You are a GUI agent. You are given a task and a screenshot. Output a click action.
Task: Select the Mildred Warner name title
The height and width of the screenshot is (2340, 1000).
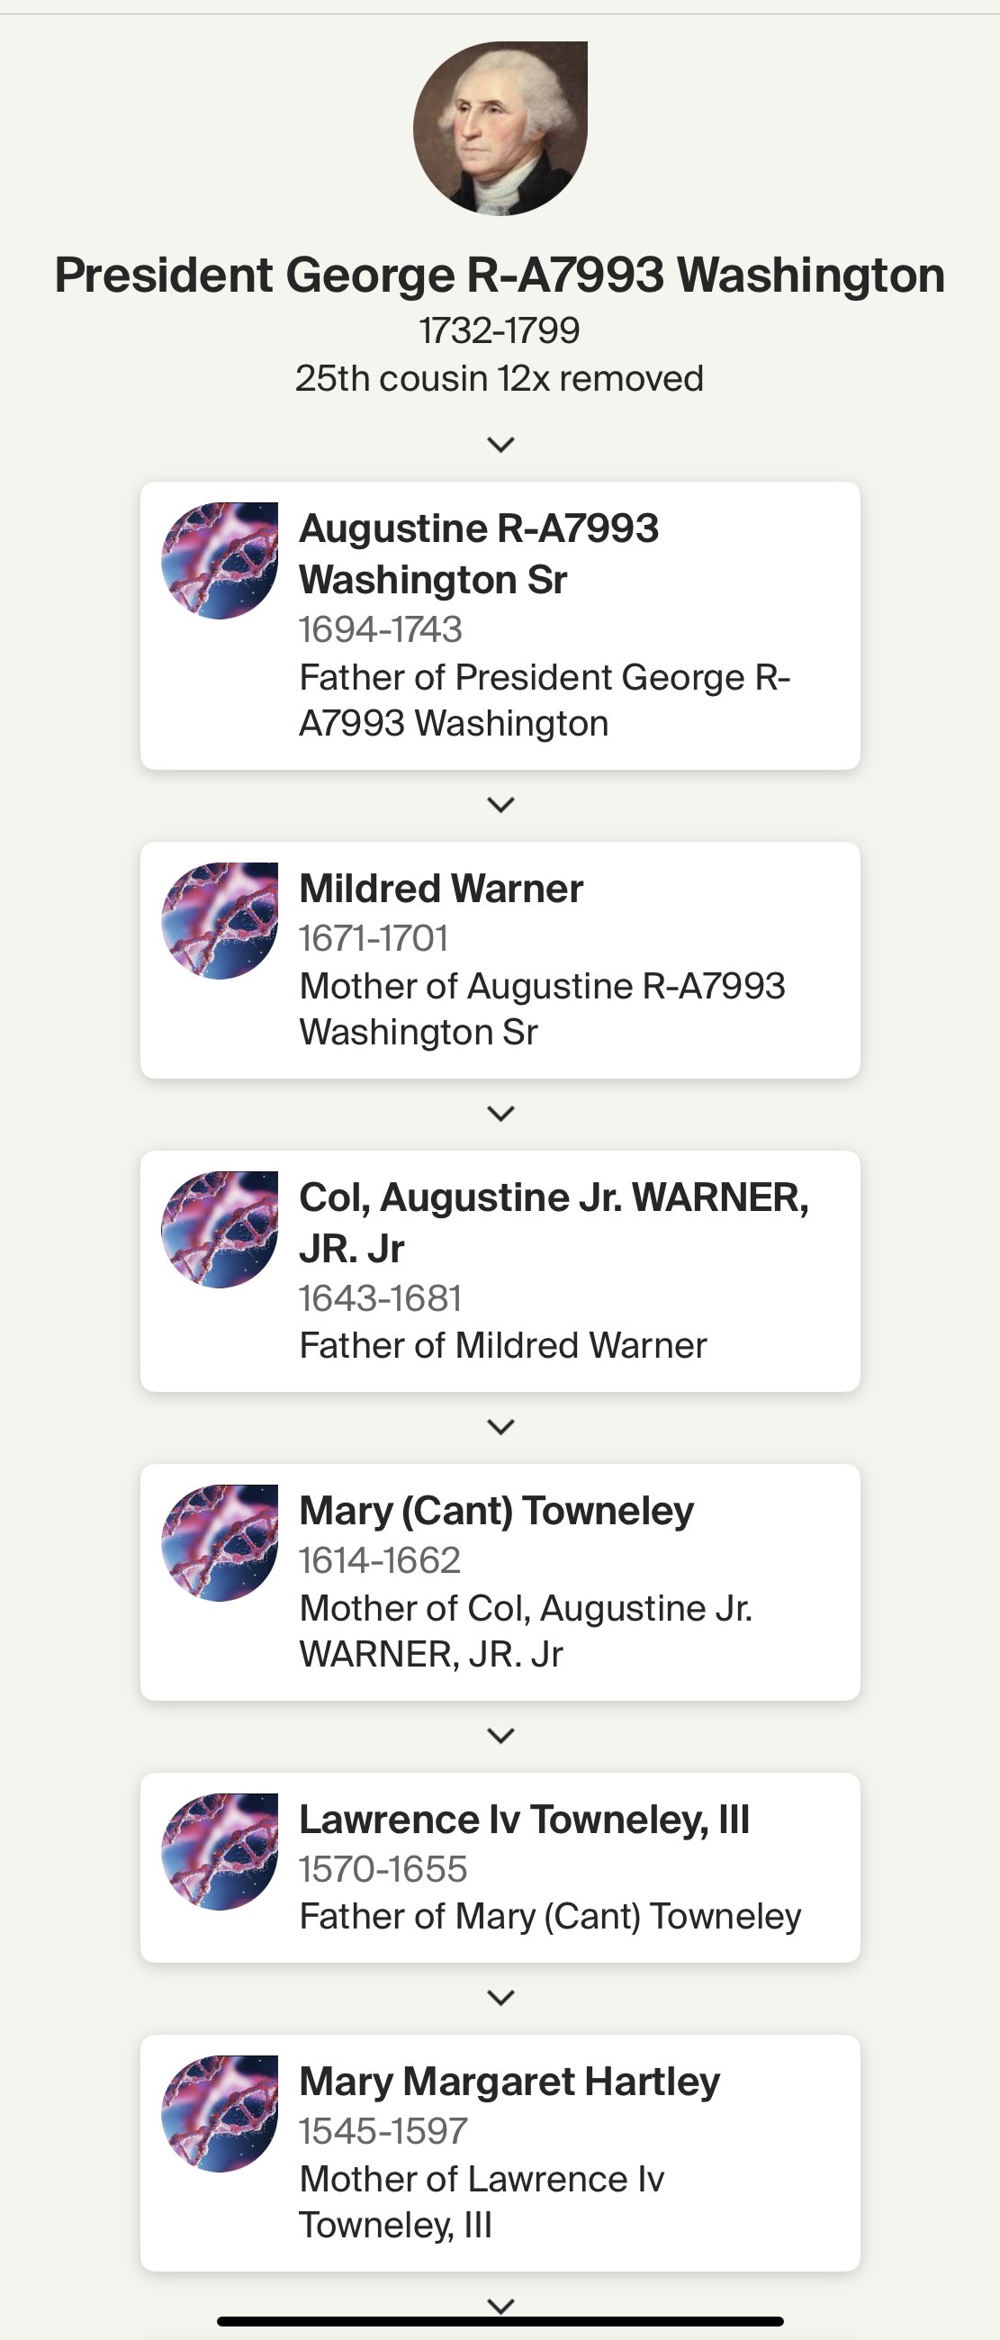[441, 889]
